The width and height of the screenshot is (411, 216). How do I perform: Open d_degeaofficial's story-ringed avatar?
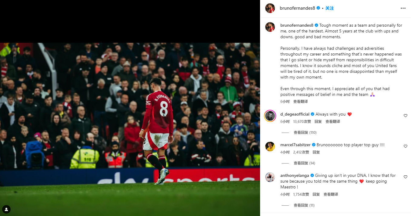coord(270,116)
